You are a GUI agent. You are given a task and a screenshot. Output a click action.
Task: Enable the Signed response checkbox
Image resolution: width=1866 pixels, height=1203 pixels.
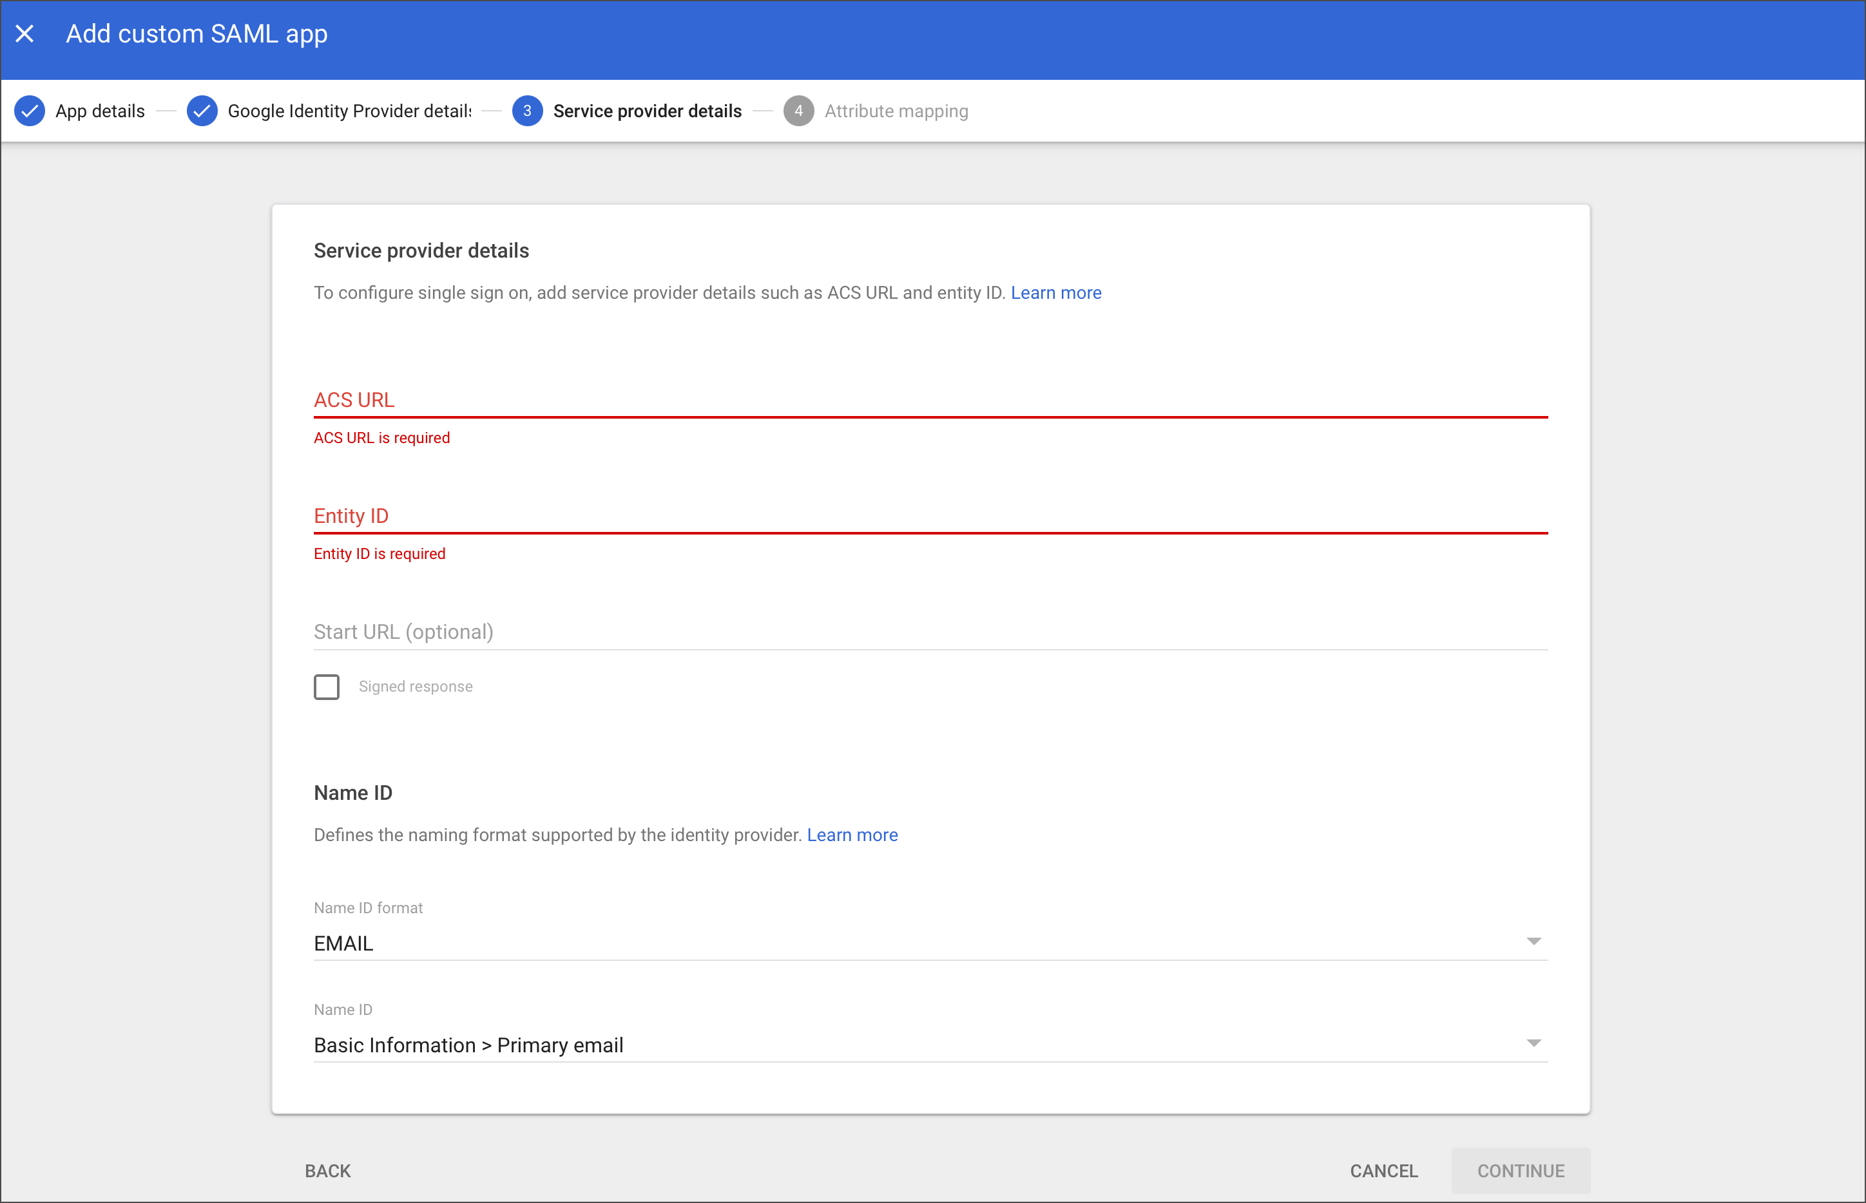[x=327, y=687]
